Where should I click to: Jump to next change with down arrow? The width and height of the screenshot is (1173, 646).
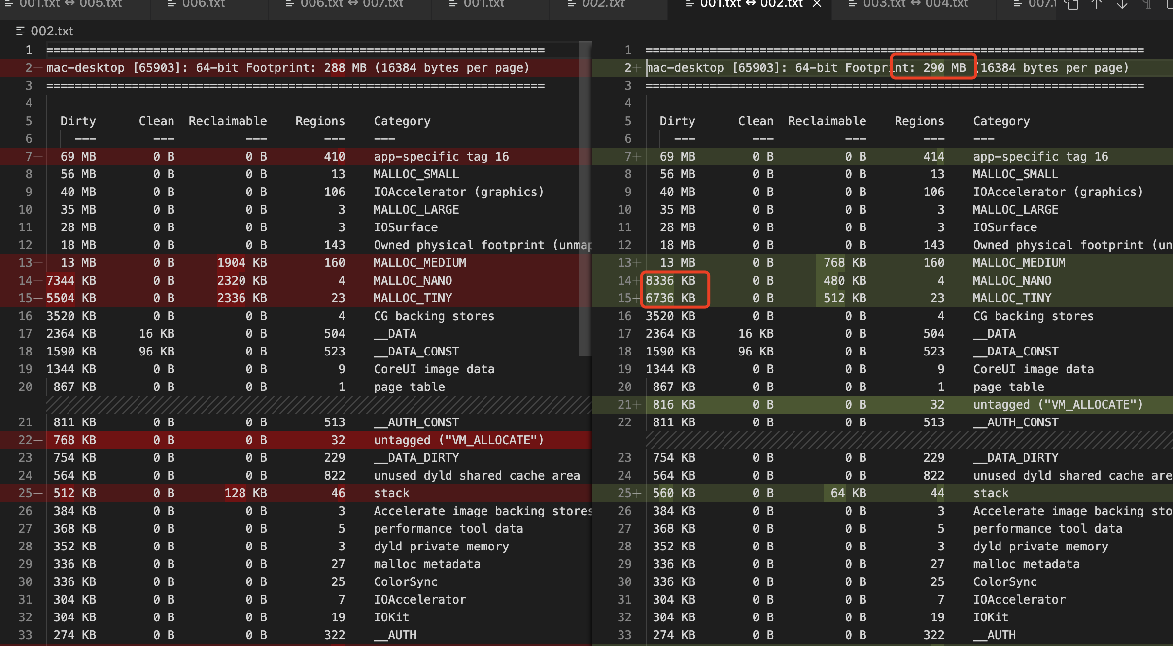tap(1122, 4)
